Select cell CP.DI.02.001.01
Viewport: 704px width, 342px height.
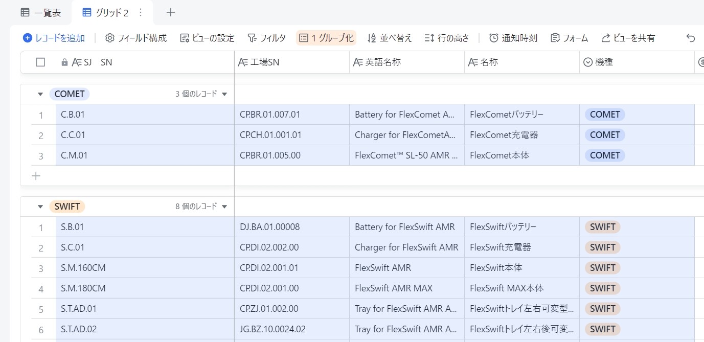coord(292,268)
